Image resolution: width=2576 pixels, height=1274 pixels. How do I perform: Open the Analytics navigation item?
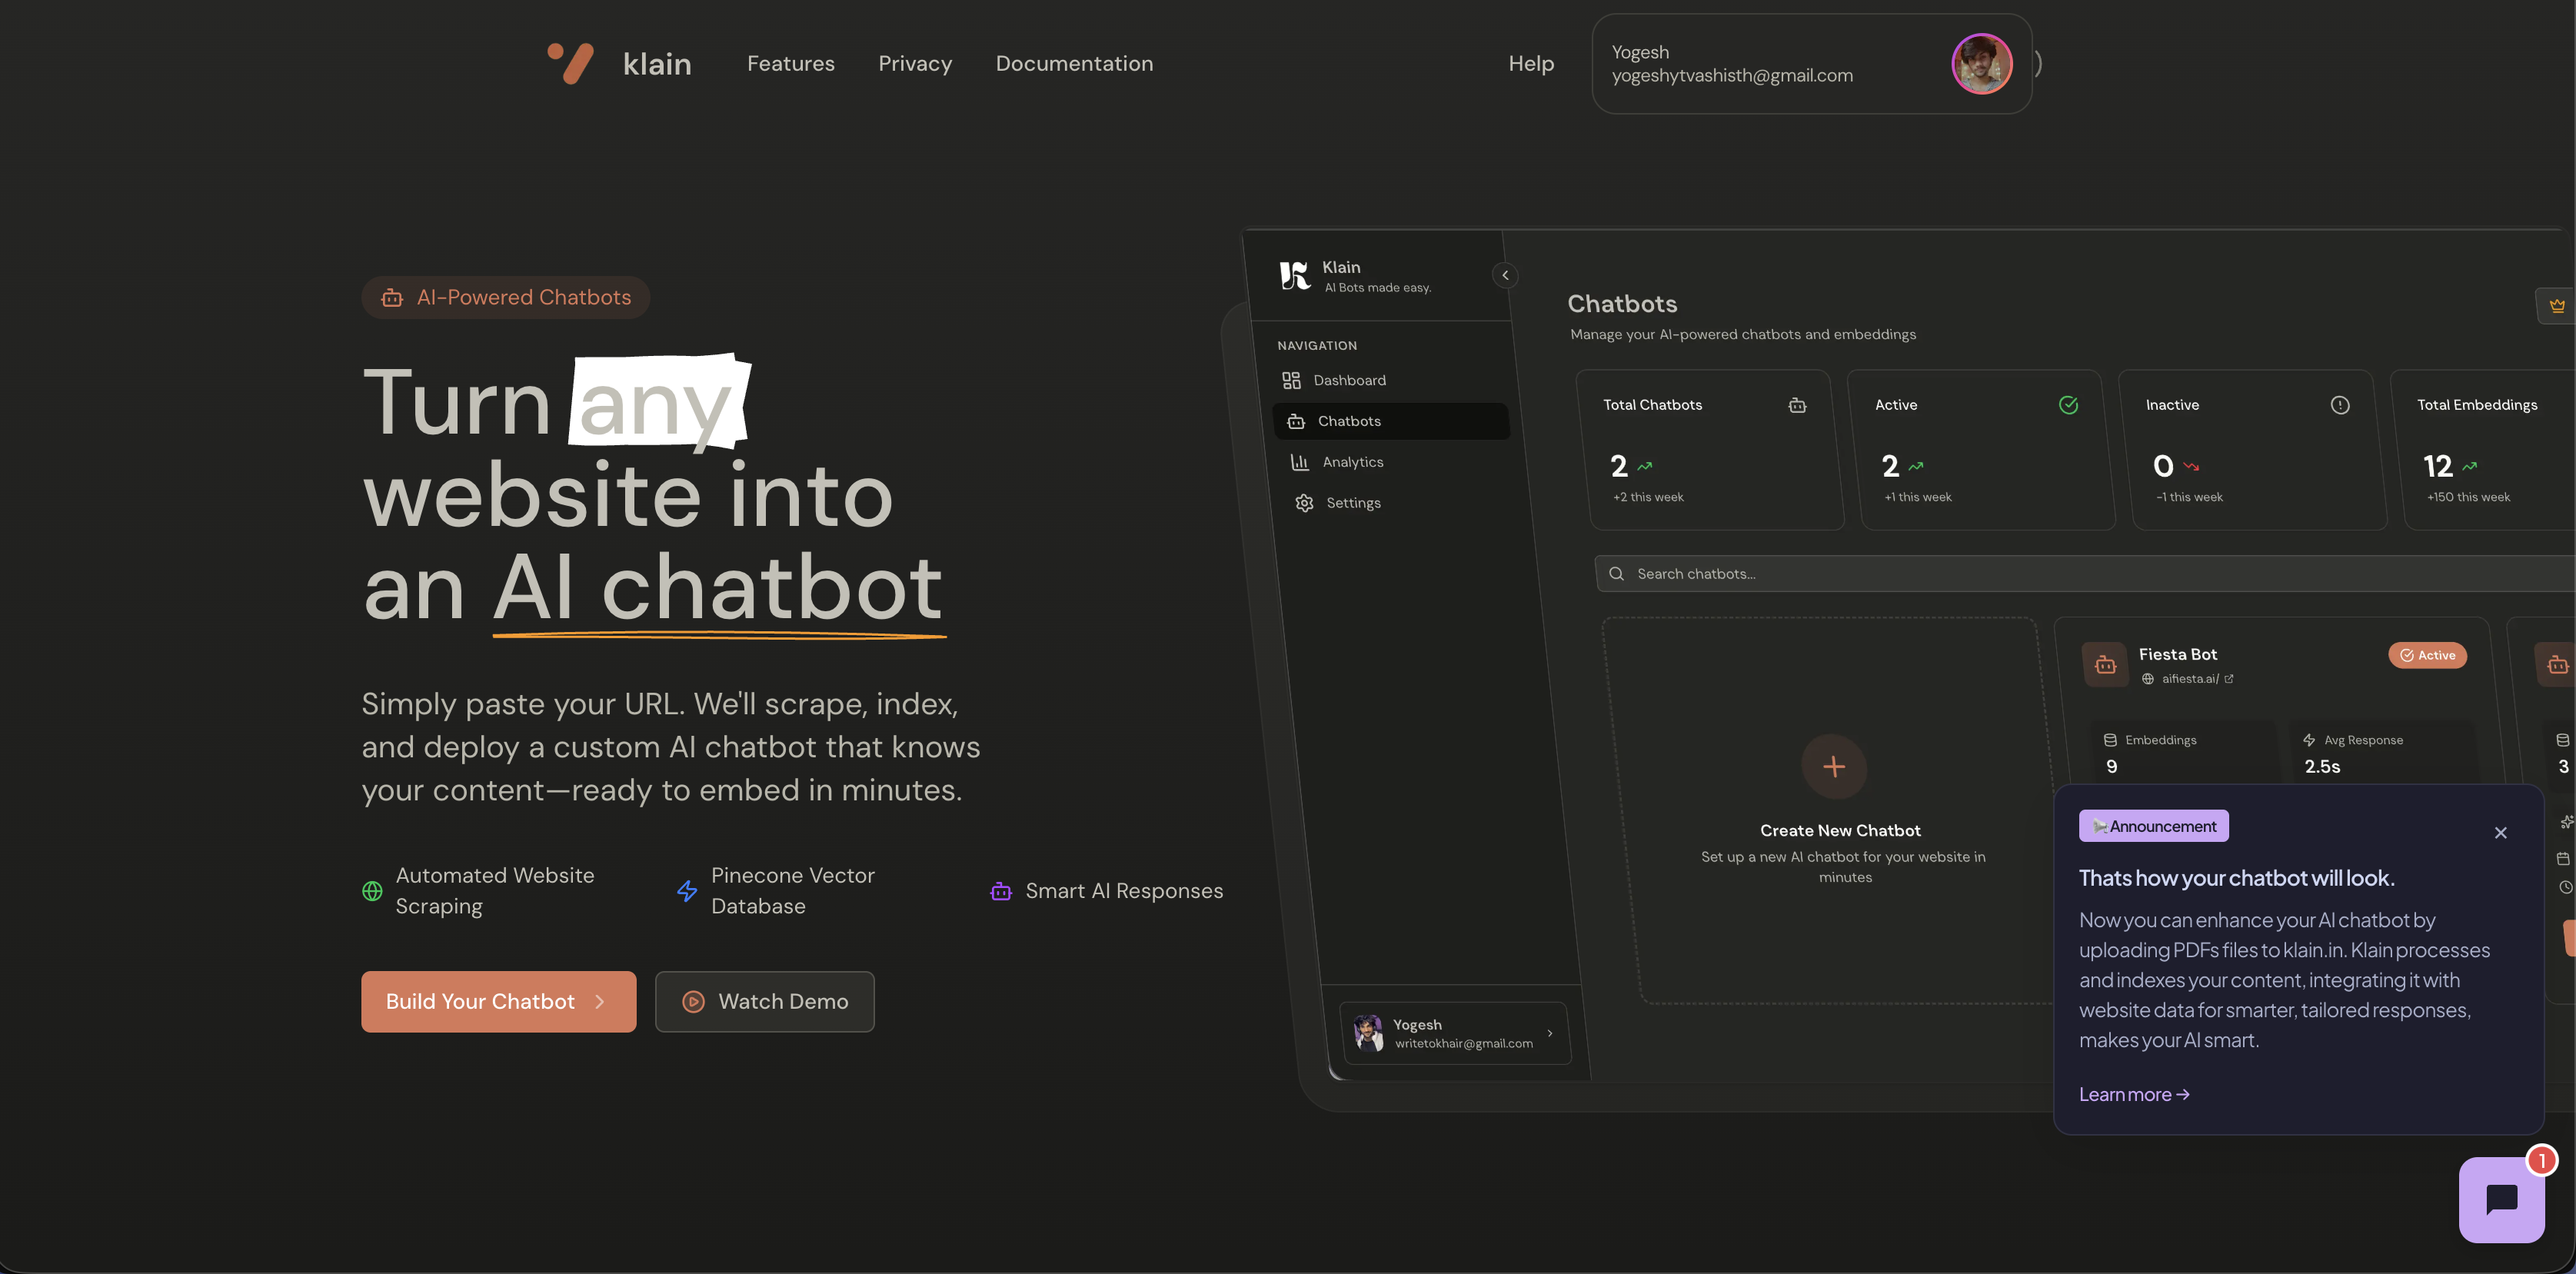tap(1352, 462)
